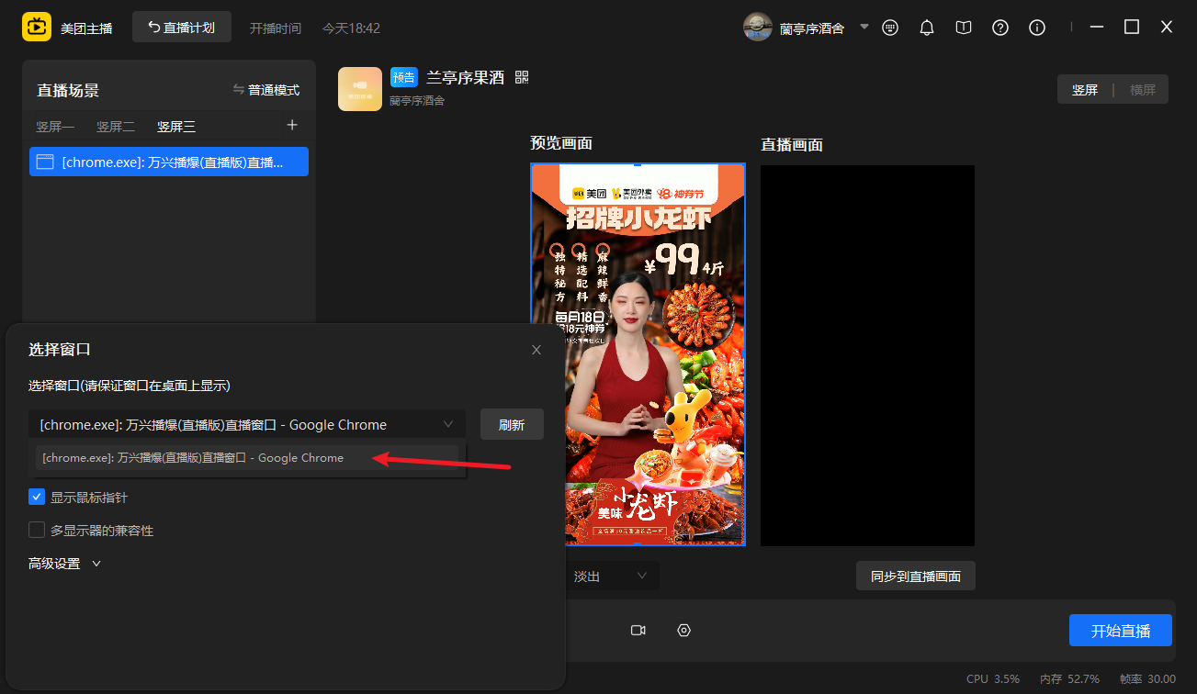Screen dimensions: 1197x694
Task: Toggle the 显示鼠标指针 checkbox
Action: coord(37,497)
